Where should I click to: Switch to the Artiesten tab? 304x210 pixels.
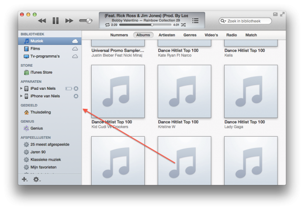click(x=167, y=35)
